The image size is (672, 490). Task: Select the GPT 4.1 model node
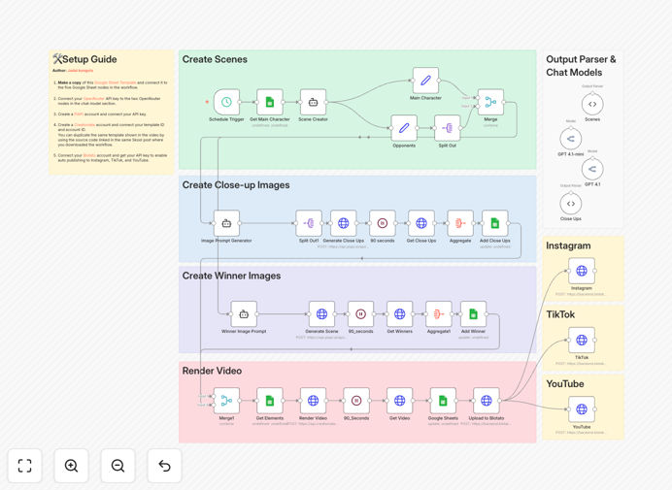coord(592,169)
